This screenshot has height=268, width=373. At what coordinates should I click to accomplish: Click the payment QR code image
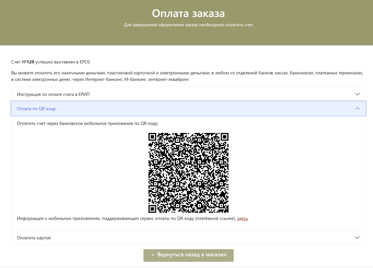click(x=188, y=173)
